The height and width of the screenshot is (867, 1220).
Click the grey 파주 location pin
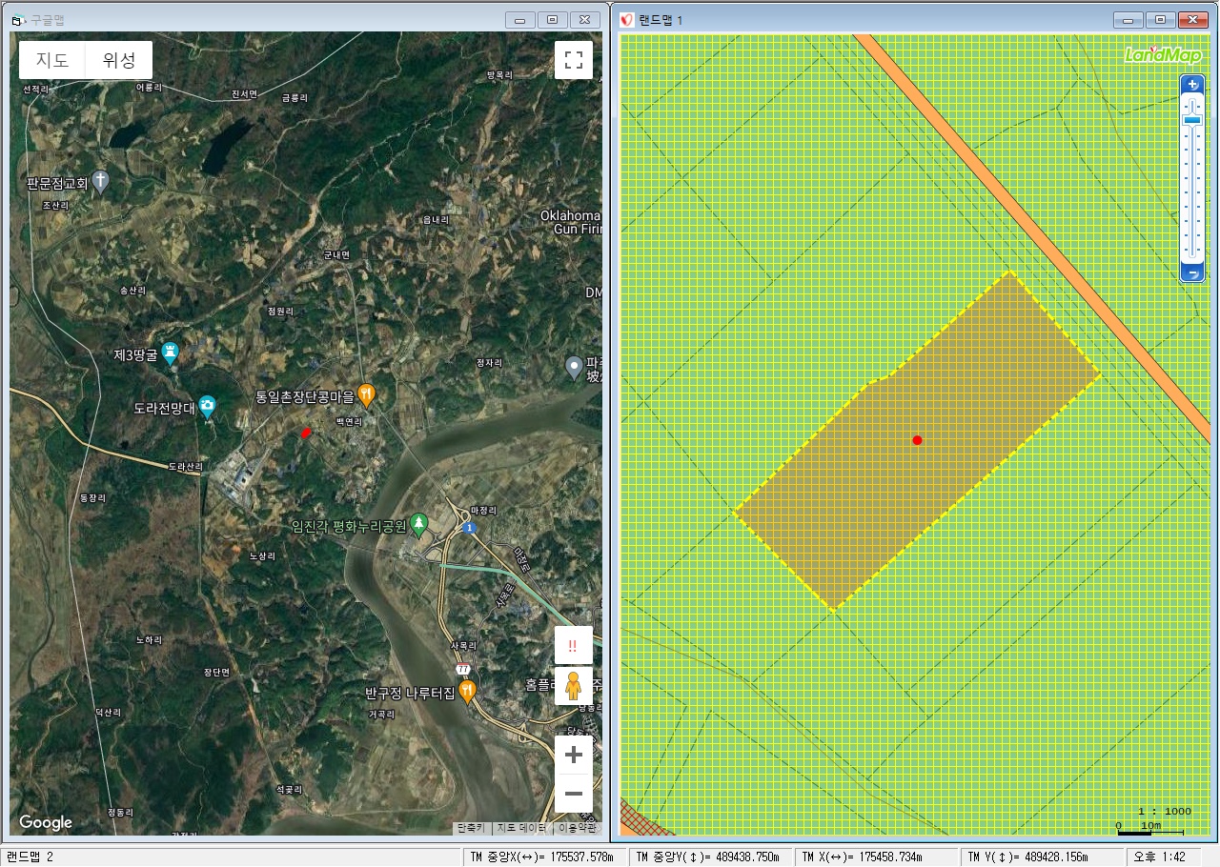tap(574, 366)
